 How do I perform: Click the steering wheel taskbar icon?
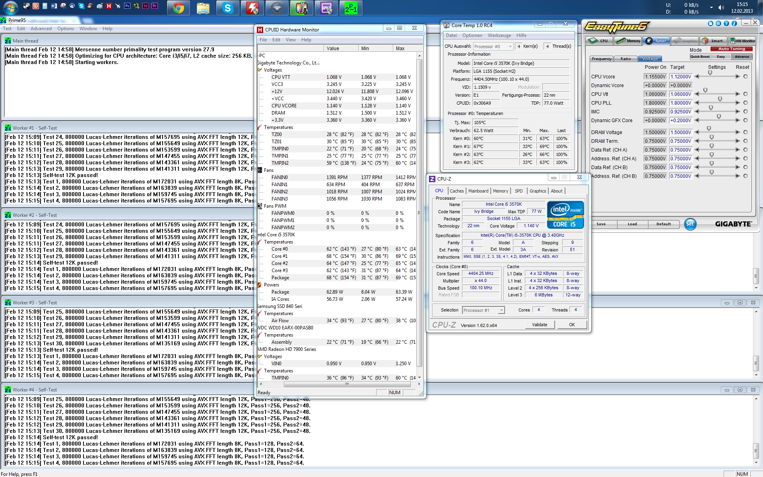(277, 8)
